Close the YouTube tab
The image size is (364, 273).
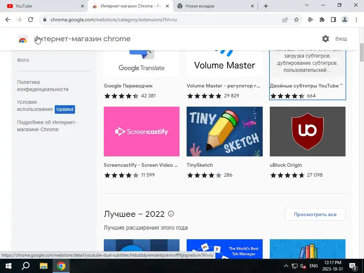pyautogui.click(x=82, y=6)
